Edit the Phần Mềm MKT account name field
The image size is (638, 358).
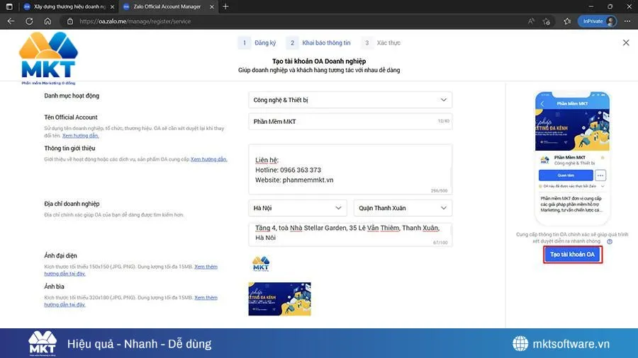(x=350, y=122)
